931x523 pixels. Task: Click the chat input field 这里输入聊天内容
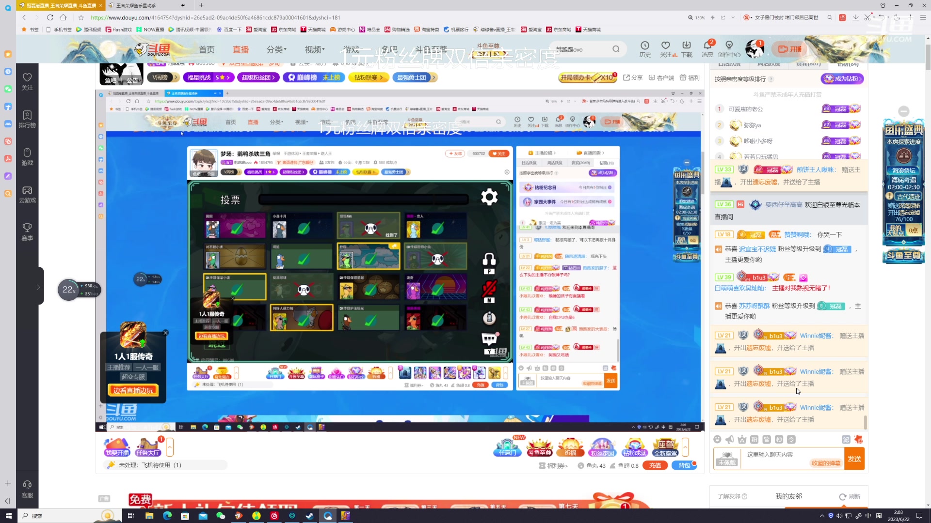(x=791, y=458)
